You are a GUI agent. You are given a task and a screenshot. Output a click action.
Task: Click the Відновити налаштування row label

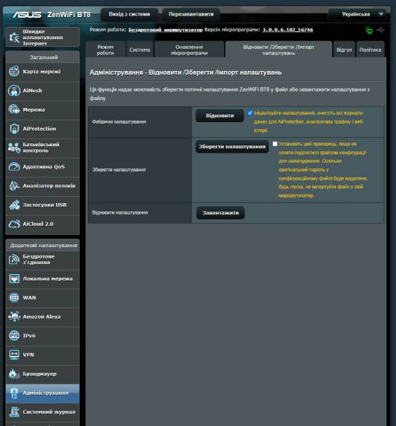(x=120, y=212)
